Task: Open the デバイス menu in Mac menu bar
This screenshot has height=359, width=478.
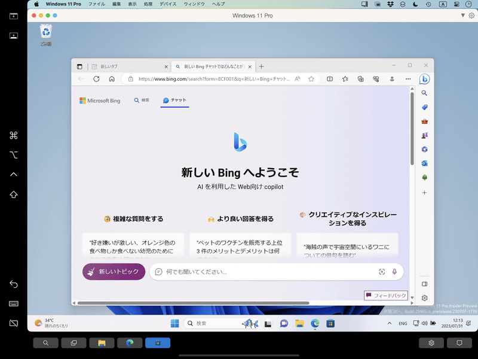Action: coord(168,4)
